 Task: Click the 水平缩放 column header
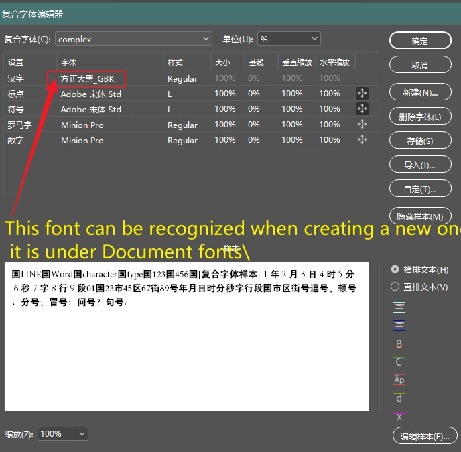(334, 62)
